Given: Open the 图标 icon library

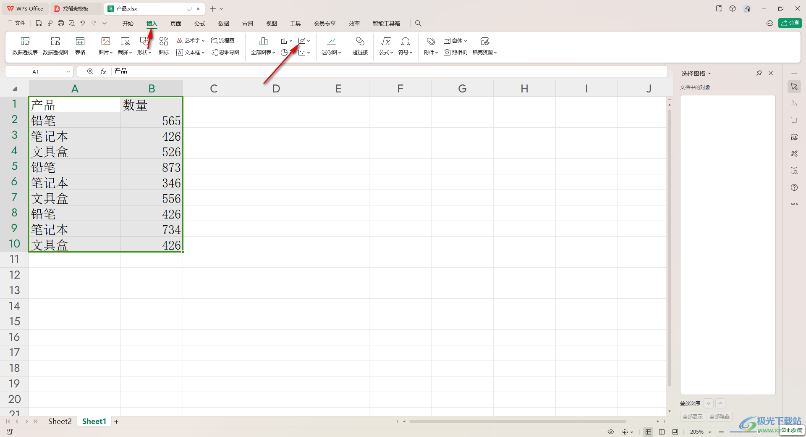Looking at the screenshot, I should (x=164, y=46).
